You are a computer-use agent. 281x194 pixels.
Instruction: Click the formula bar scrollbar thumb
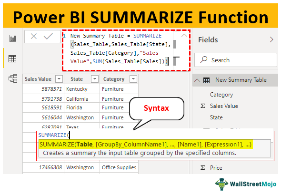[x=175, y=44]
